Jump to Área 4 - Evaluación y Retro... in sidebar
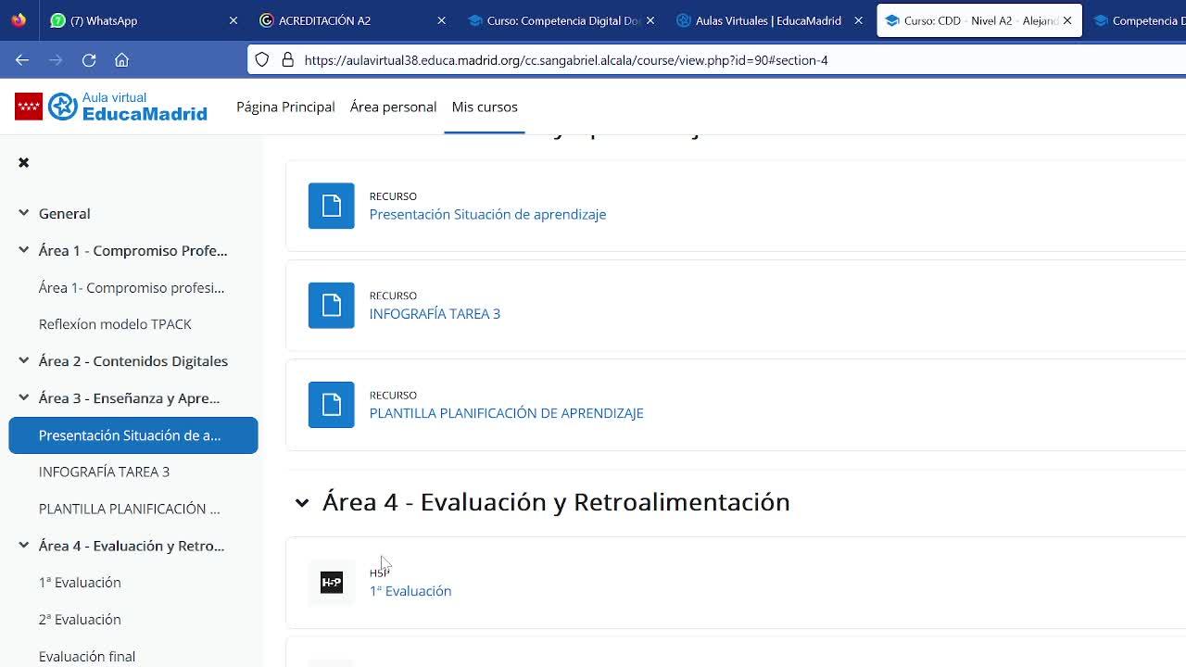This screenshot has width=1186, height=667. [132, 546]
